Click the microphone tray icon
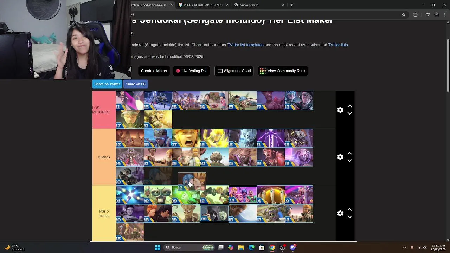The width and height of the screenshot is (450, 253). tap(412, 247)
